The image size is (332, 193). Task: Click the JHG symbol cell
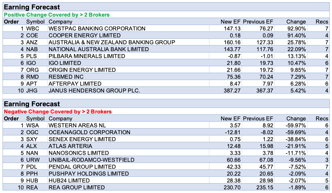click(x=32, y=91)
